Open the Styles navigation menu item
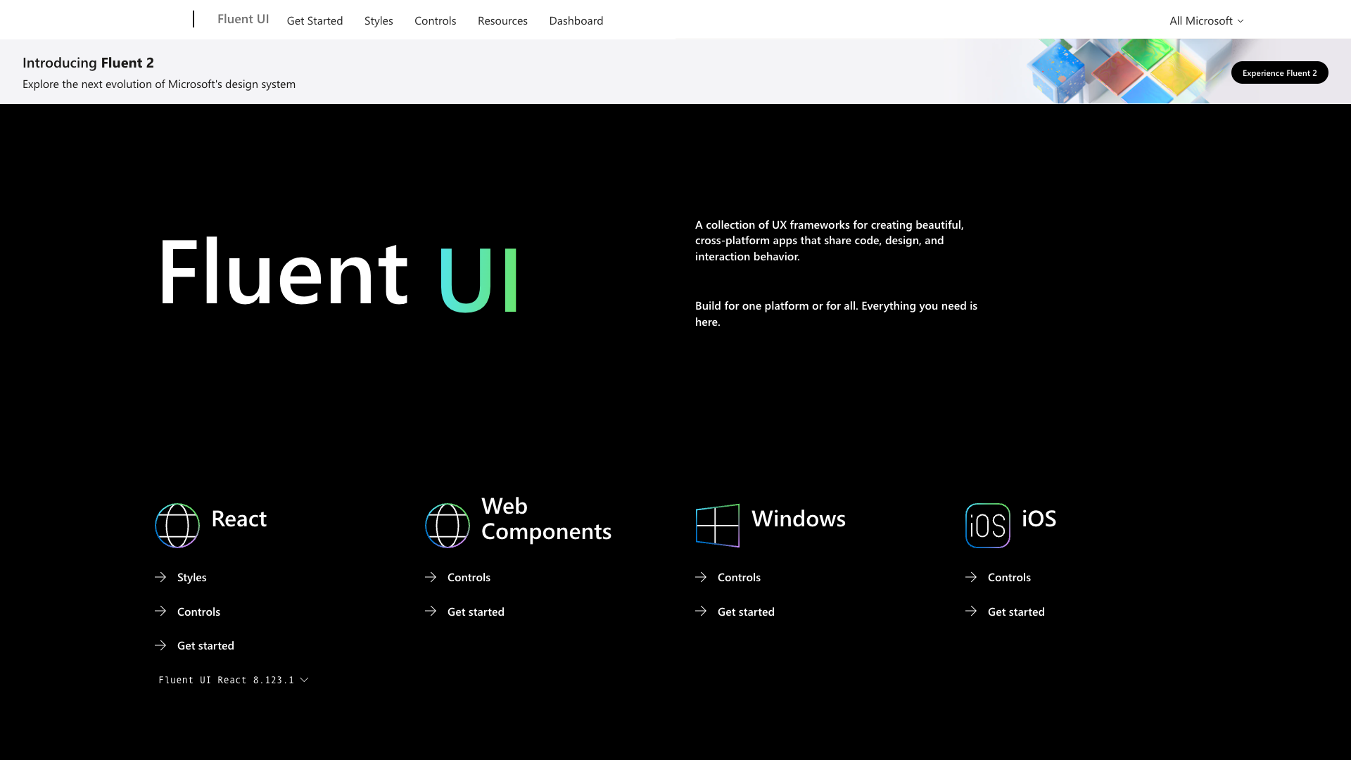The image size is (1351, 760). (379, 20)
